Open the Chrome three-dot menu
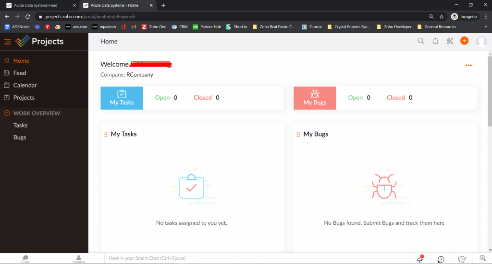 (486, 17)
